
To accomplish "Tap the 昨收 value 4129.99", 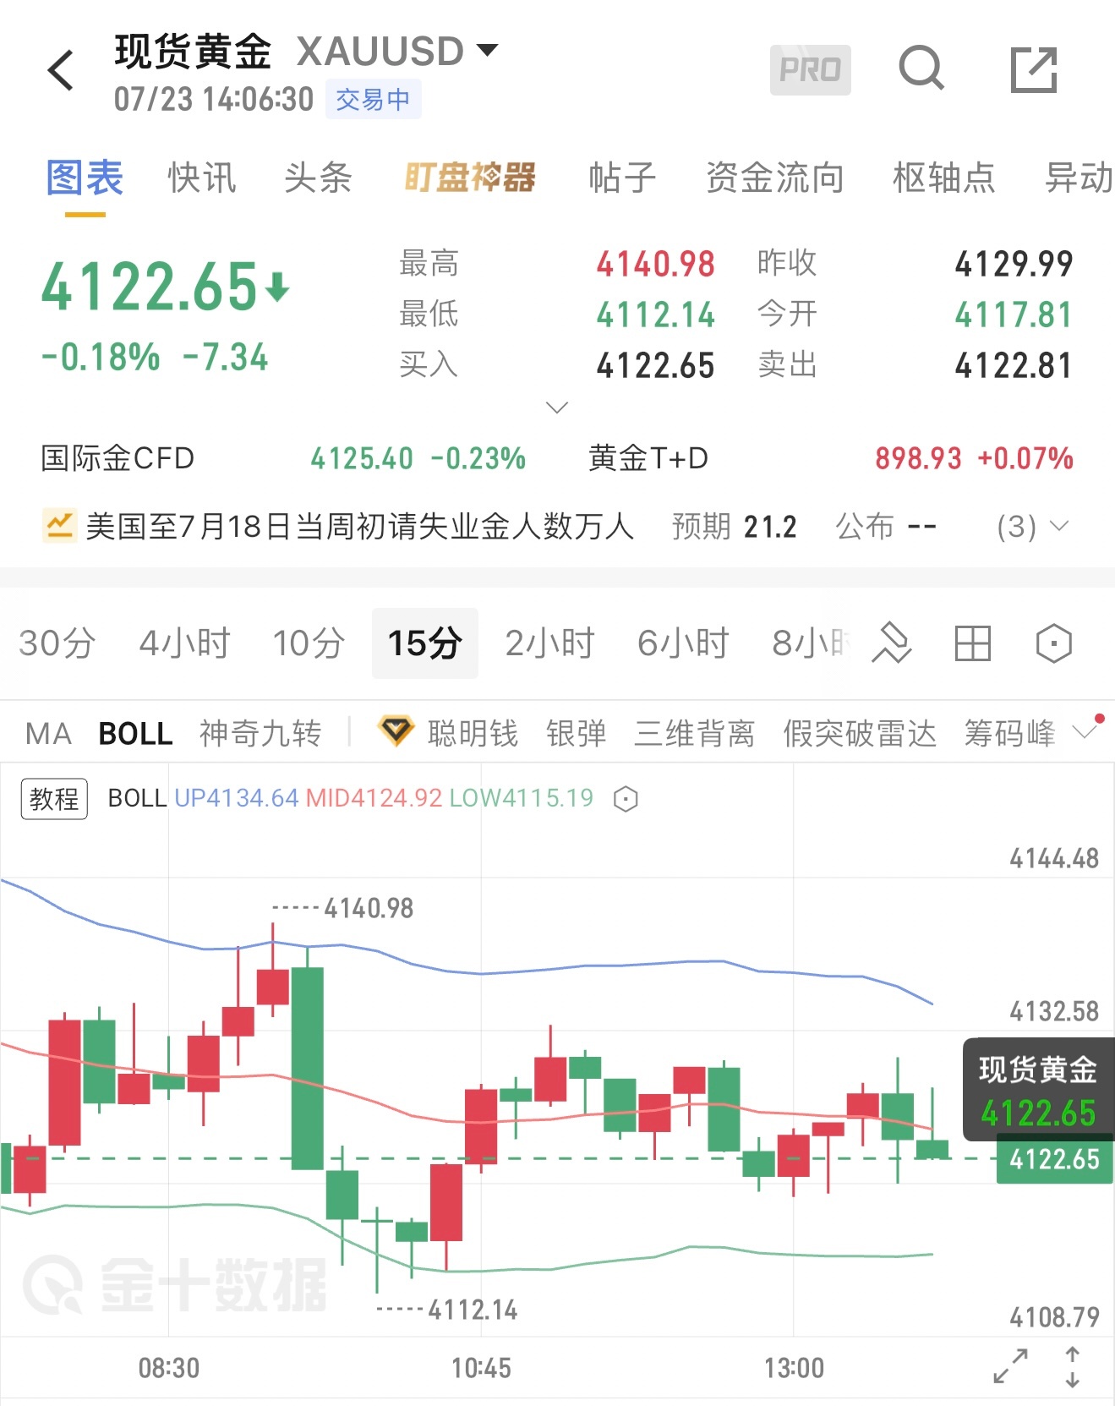I will [x=1014, y=264].
